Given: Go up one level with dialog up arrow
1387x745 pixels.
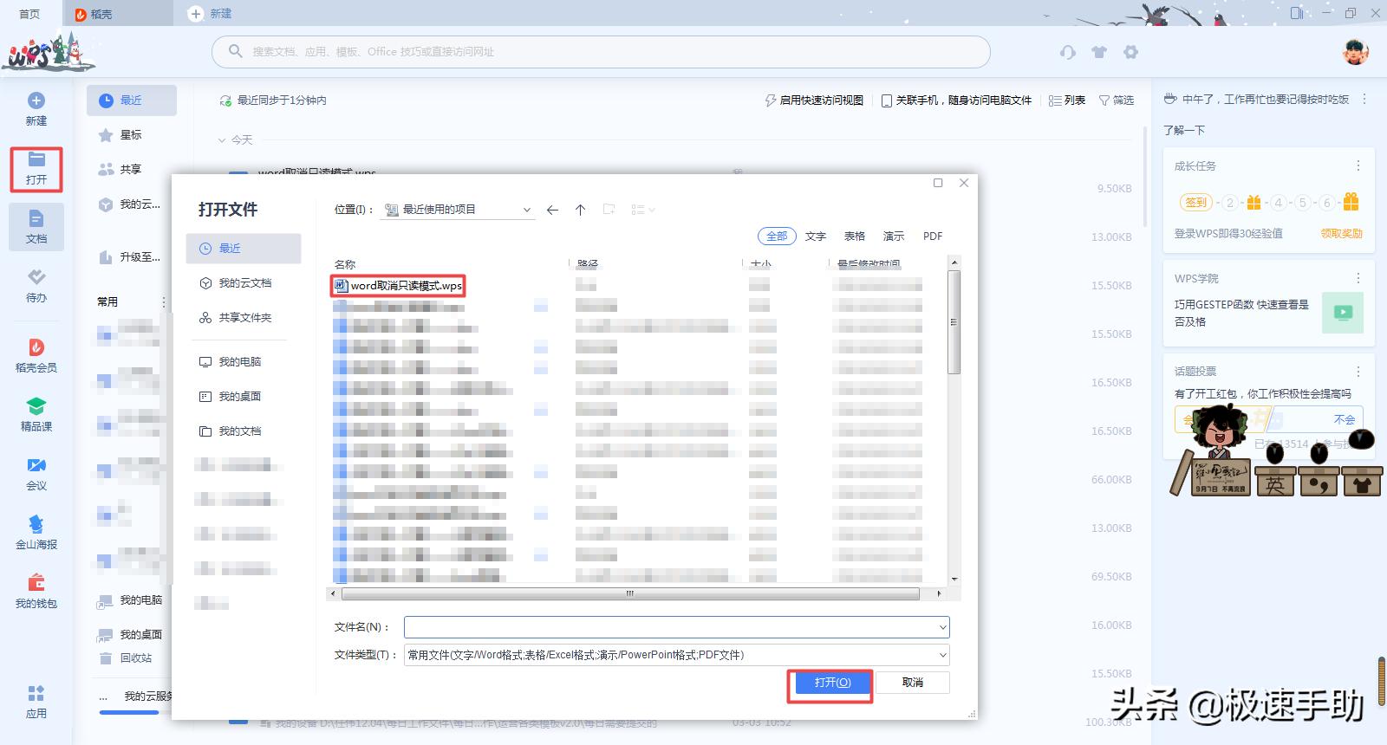Looking at the screenshot, I should point(581,210).
